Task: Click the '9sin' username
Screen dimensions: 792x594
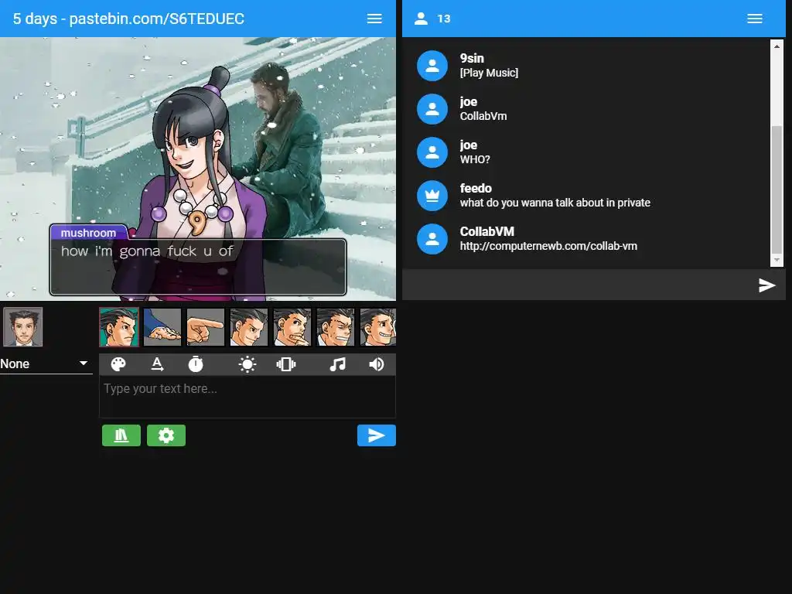Action: [472, 58]
